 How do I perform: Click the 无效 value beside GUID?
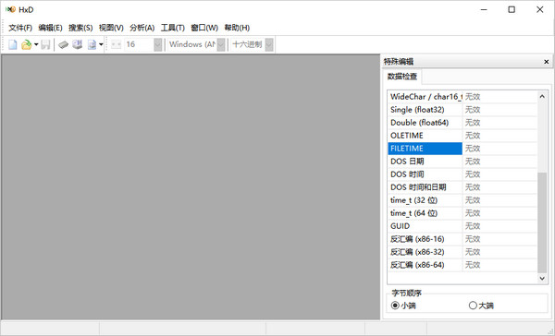tap(473, 226)
